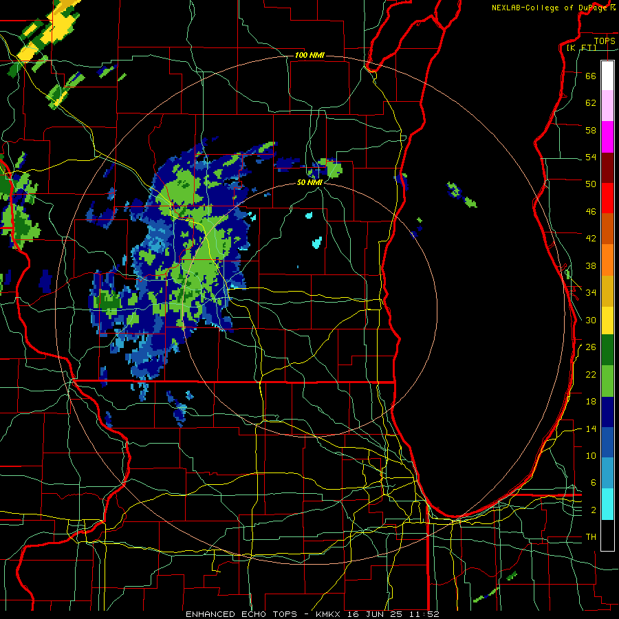Click the 'TOPS' legend title
This screenshot has width=619, height=619.
point(605,41)
